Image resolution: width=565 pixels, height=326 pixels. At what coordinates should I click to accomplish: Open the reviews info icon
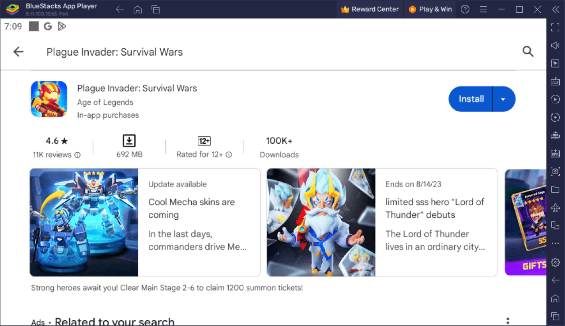78,155
